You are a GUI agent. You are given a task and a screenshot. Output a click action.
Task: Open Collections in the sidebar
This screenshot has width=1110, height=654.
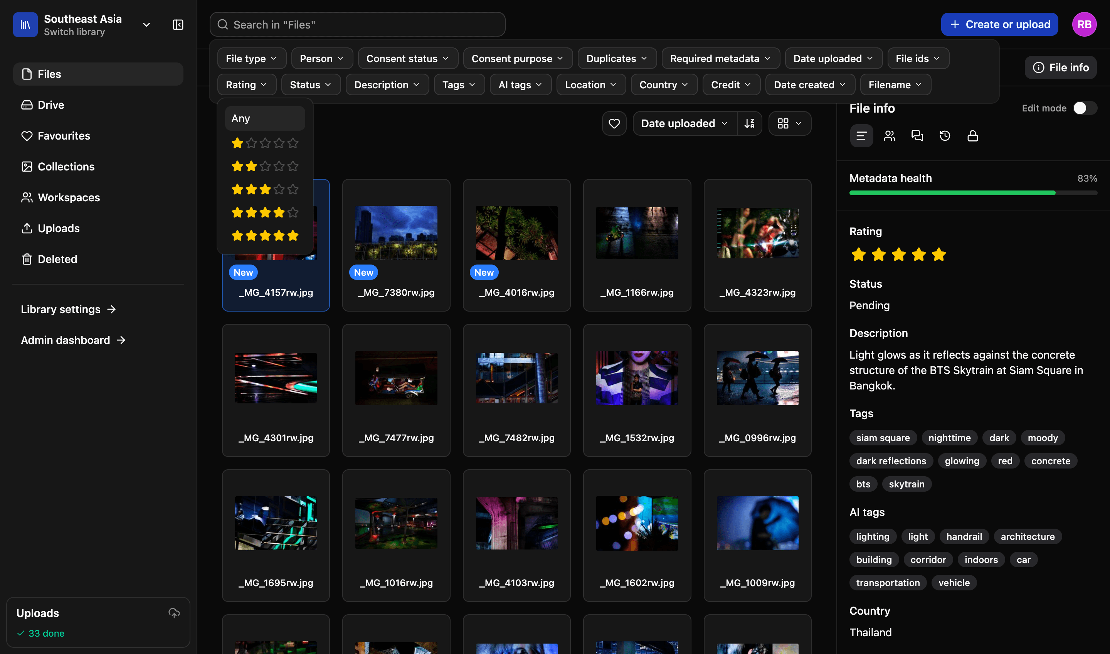pyautogui.click(x=98, y=167)
